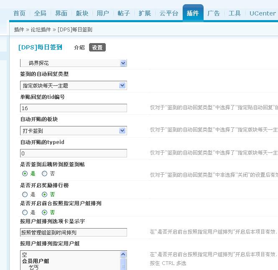Select 否 for 是否开启奖励排行榜
Viewport: 278px width, 270px height.
[x=44, y=195]
